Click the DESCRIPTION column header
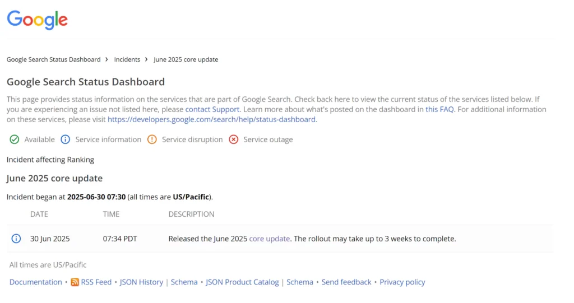The height and width of the screenshot is (303, 574). point(192,214)
